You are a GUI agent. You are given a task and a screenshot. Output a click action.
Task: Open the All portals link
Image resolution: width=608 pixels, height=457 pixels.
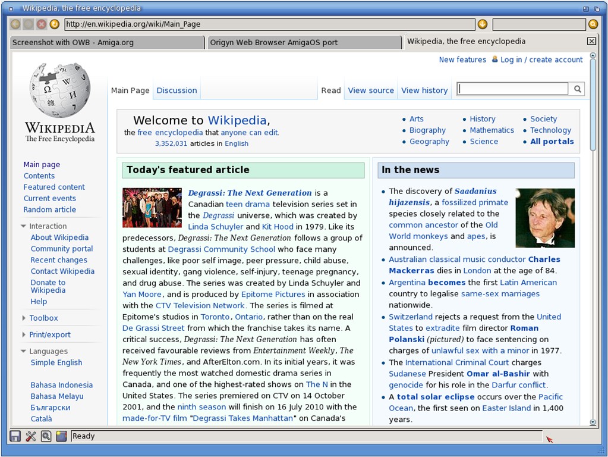coord(552,142)
